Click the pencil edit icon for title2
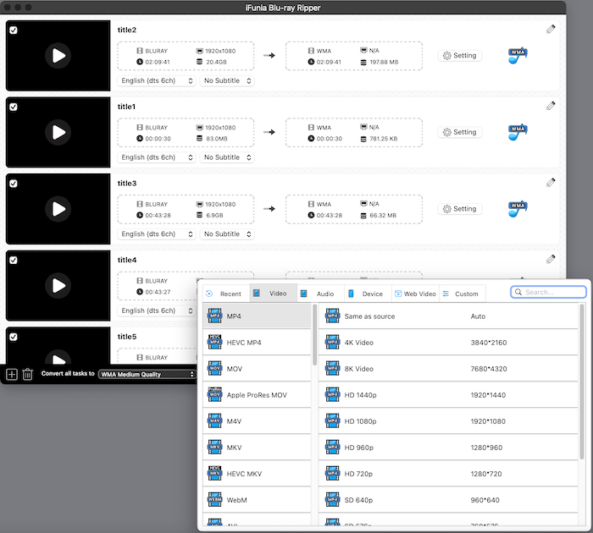The width and height of the screenshot is (593, 533). click(x=551, y=29)
